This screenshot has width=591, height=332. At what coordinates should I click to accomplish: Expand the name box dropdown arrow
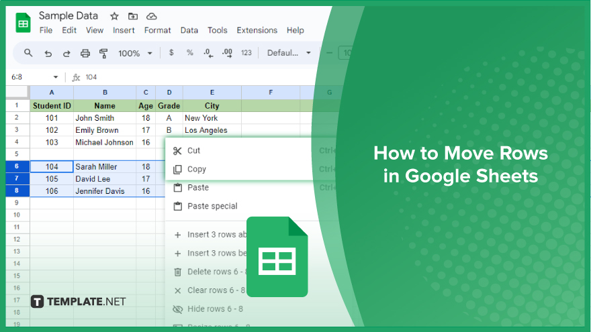coord(56,77)
